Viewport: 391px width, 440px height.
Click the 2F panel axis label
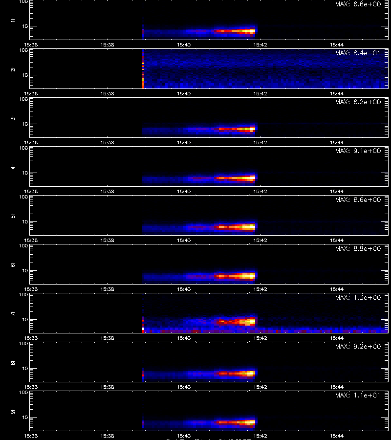pos(13,69)
